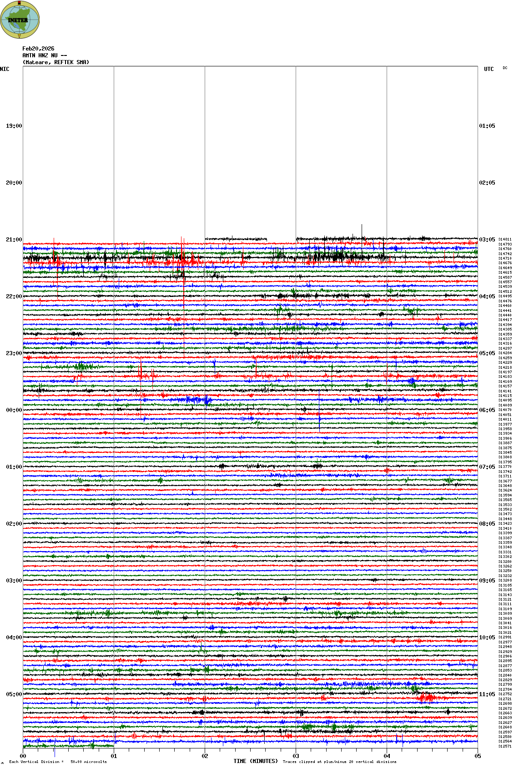Click the small DC label at top right

click(505, 68)
